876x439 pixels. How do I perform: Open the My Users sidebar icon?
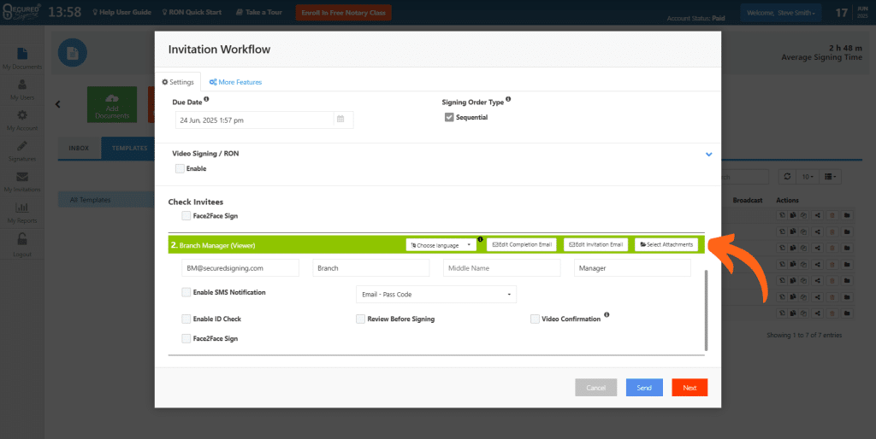coord(21,85)
